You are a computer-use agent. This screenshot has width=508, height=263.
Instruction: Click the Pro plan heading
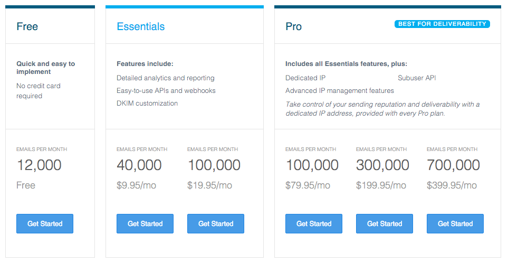pyautogui.click(x=294, y=26)
